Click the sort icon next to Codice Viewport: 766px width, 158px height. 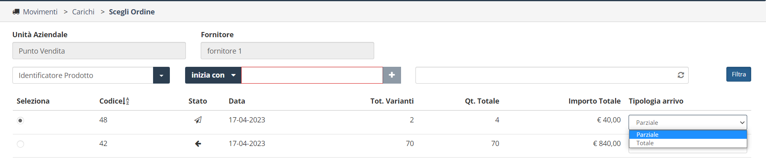coord(127,101)
